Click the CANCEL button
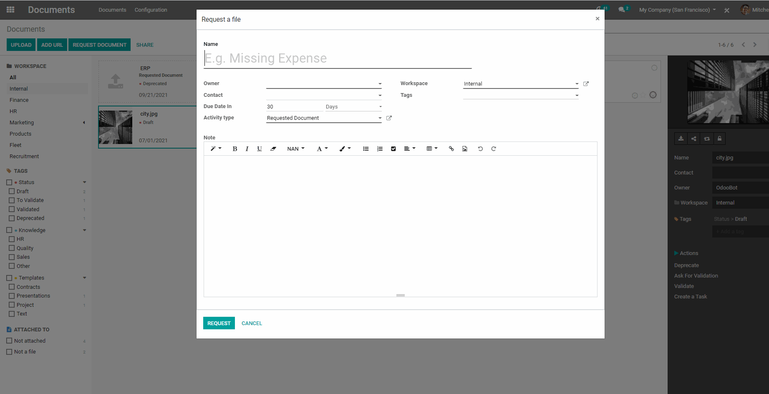The width and height of the screenshot is (769, 394). point(252,323)
